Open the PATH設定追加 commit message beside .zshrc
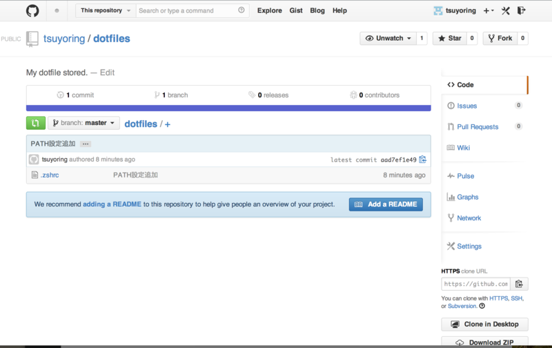Viewport: 552px width, 348px height. 135,175
